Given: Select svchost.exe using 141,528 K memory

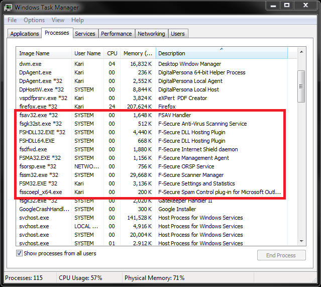Looking at the screenshot, I should pos(152,218).
